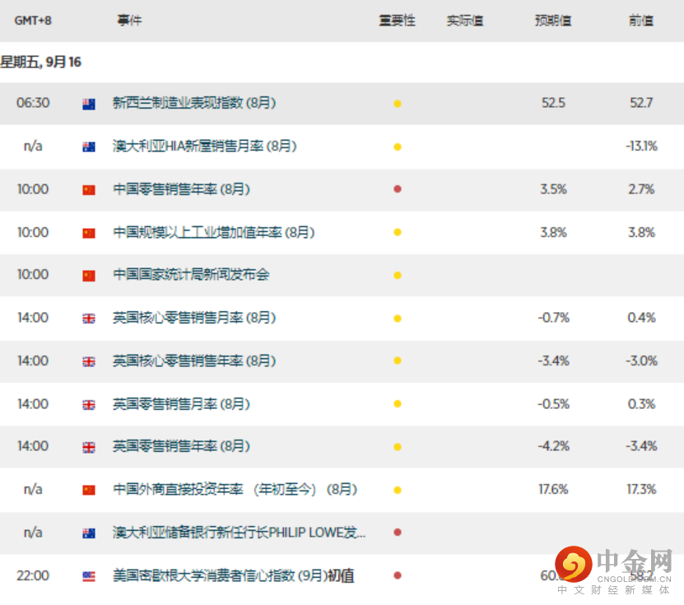Click the 预期值 column header

553,21
